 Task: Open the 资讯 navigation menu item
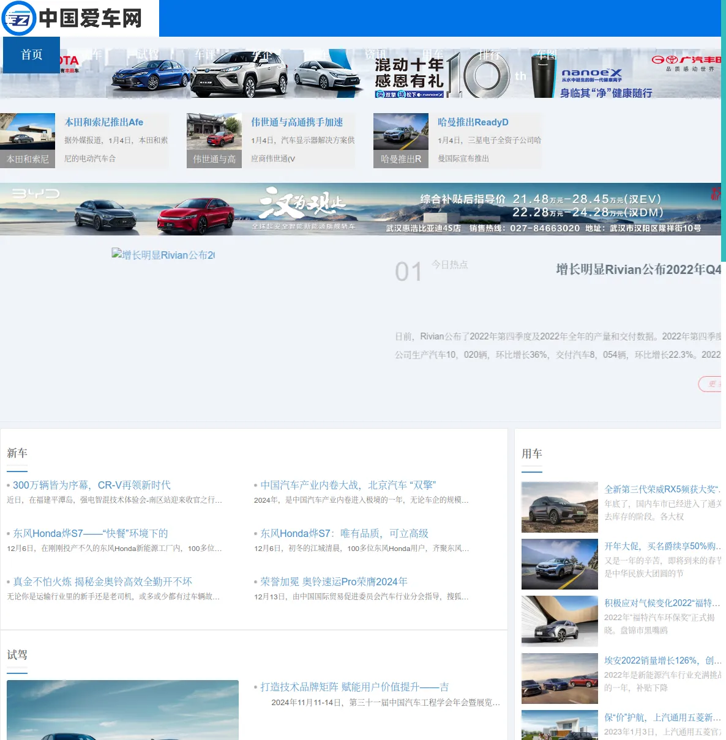coord(376,55)
